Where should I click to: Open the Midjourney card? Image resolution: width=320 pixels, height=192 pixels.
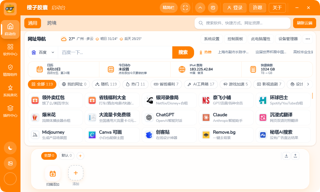[55, 135]
